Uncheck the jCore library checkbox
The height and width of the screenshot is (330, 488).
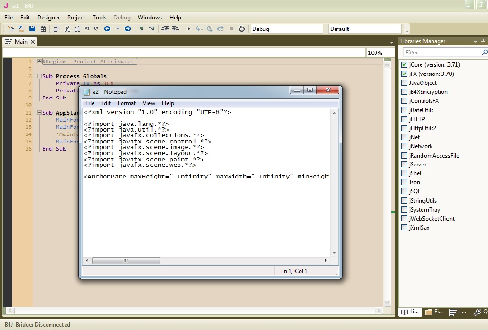tap(404, 65)
